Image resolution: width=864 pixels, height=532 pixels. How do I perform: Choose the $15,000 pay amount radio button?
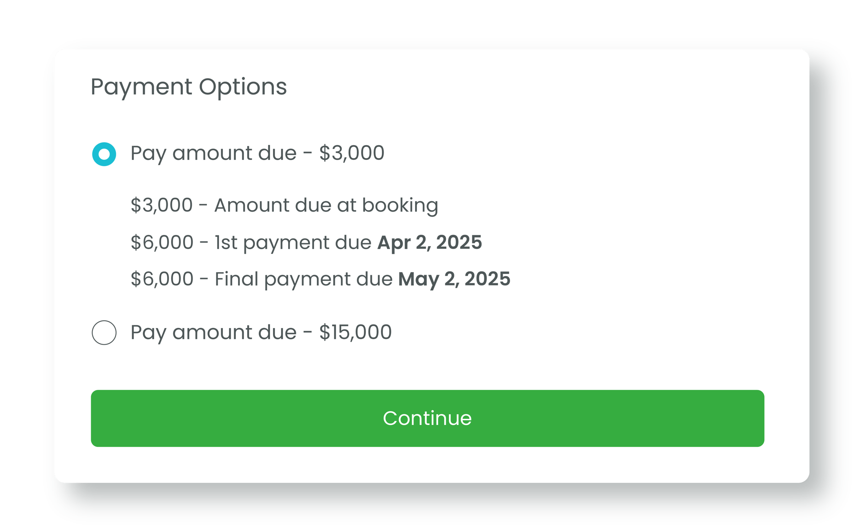coord(104,332)
